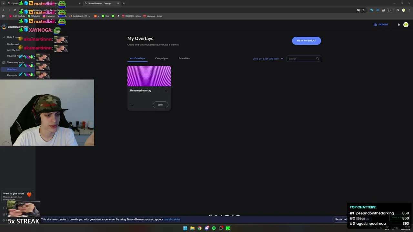Click EDIT on the Unnamed overlay
The height and width of the screenshot is (232, 413).
click(160, 105)
